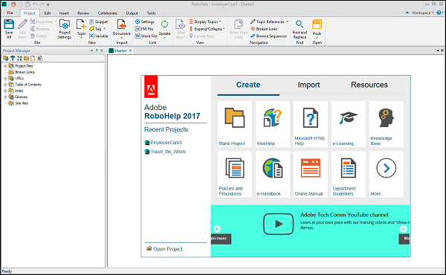
Task: Open the Knowledge Base template
Action: [x=387, y=124]
